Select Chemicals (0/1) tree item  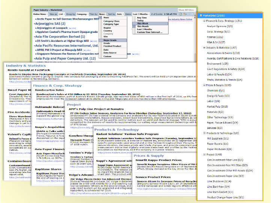click(x=216, y=91)
